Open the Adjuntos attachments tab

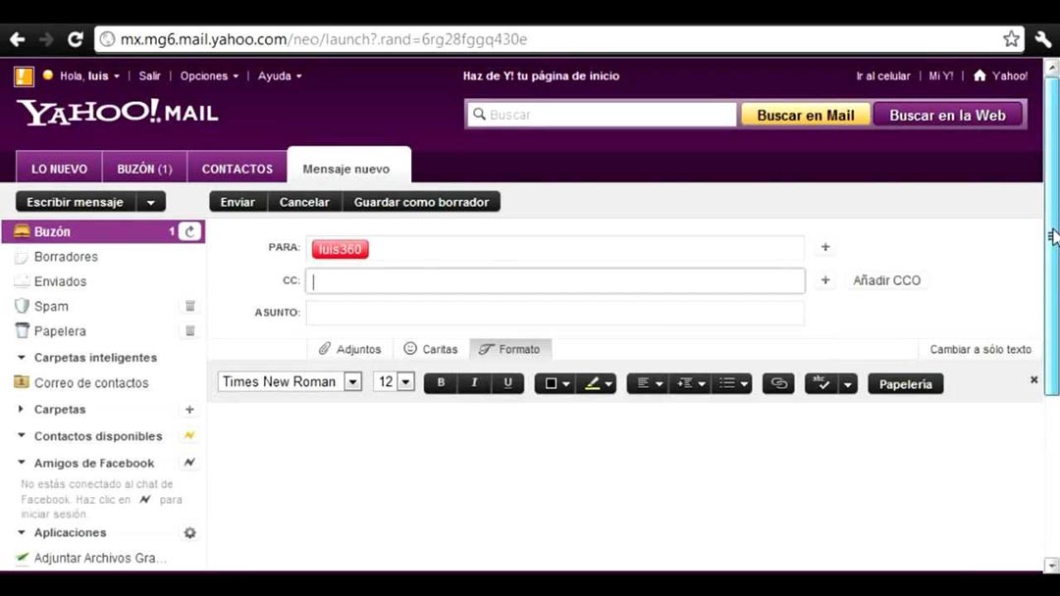350,349
